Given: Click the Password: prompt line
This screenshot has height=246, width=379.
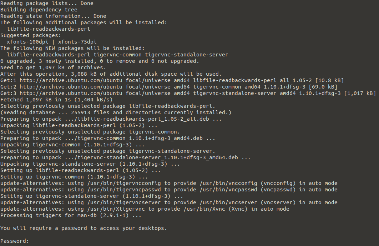Looking at the screenshot, I should click(x=15, y=241).
